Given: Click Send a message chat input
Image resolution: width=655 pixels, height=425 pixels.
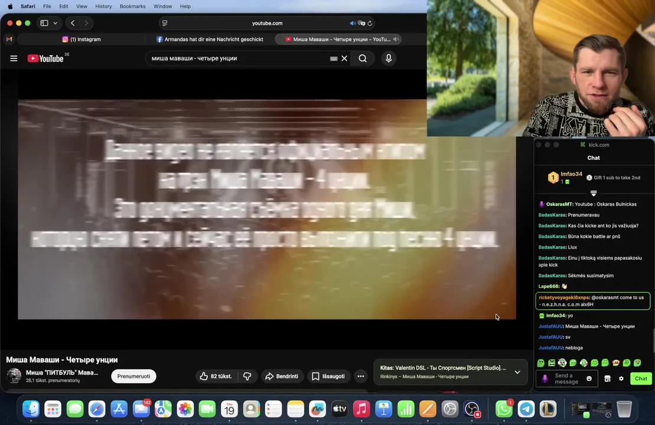Looking at the screenshot, I should coord(566,378).
